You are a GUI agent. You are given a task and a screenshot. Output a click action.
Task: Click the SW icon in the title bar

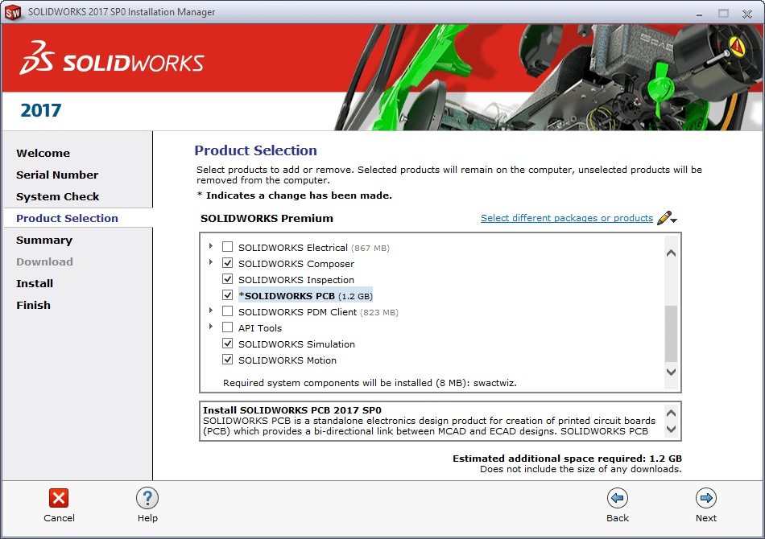pos(13,12)
